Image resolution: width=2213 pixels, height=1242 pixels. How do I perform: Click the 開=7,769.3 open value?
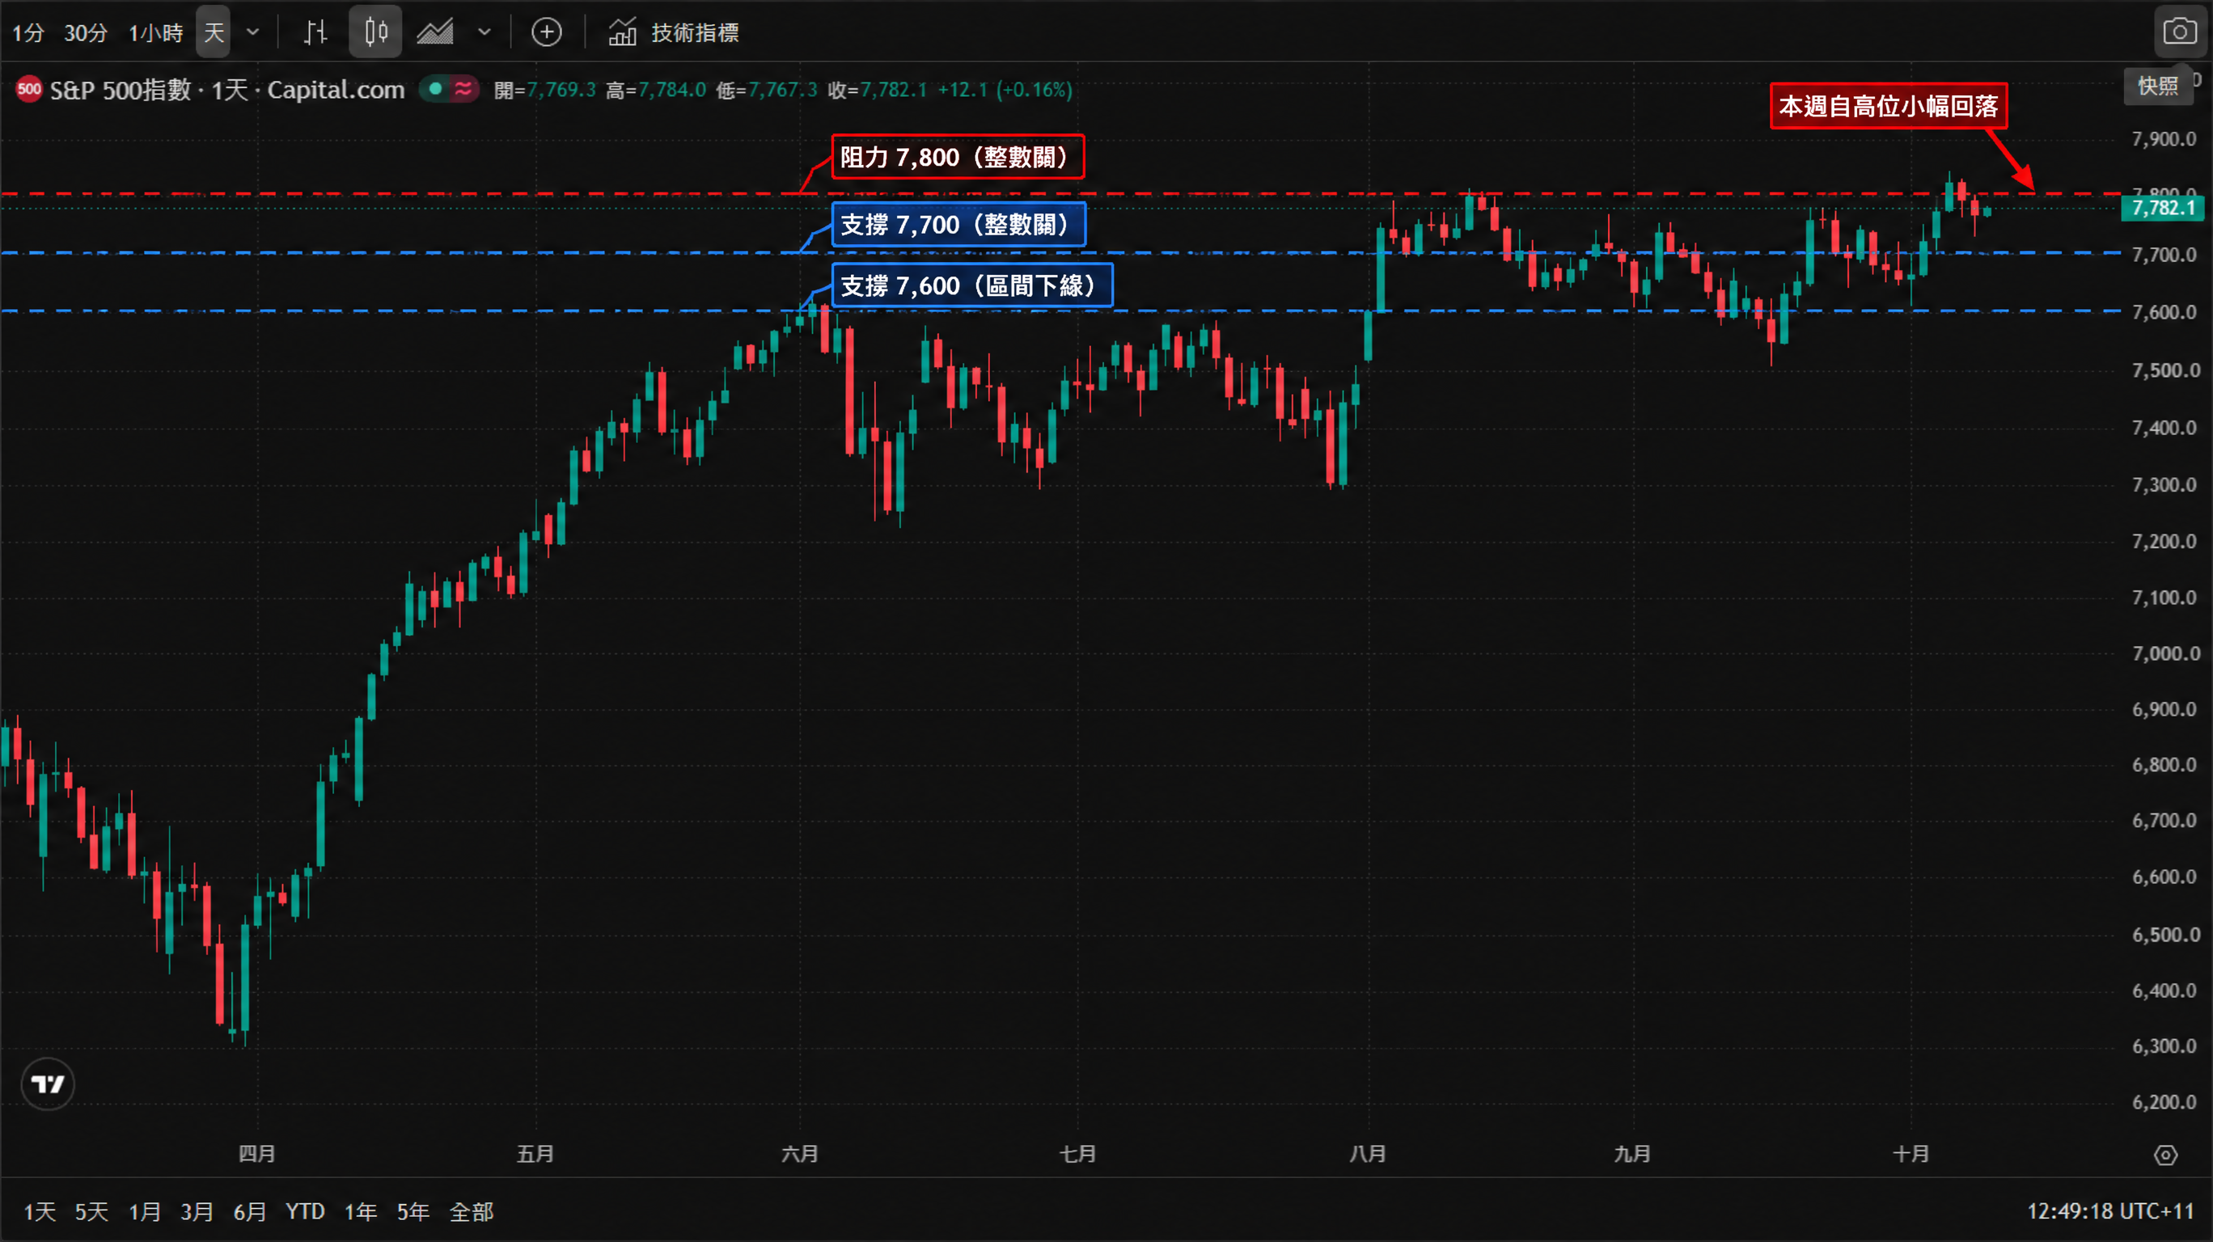coord(544,89)
